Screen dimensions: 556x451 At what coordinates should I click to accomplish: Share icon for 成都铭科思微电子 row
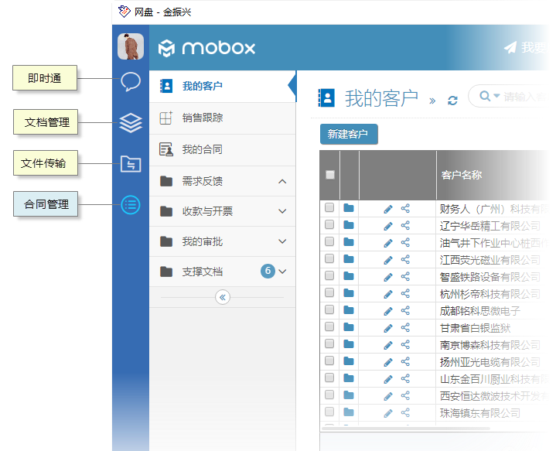405,310
